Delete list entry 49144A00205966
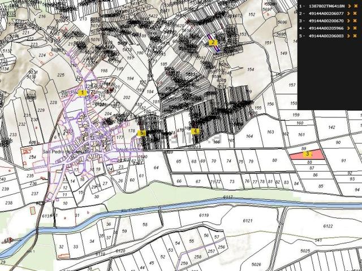The height and width of the screenshot is (271, 362). point(355,28)
